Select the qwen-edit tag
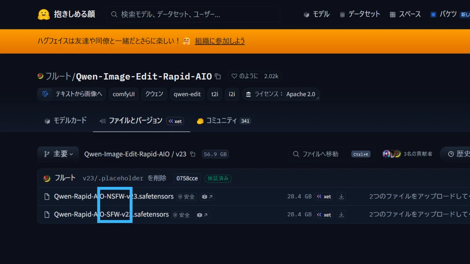 pyautogui.click(x=187, y=94)
